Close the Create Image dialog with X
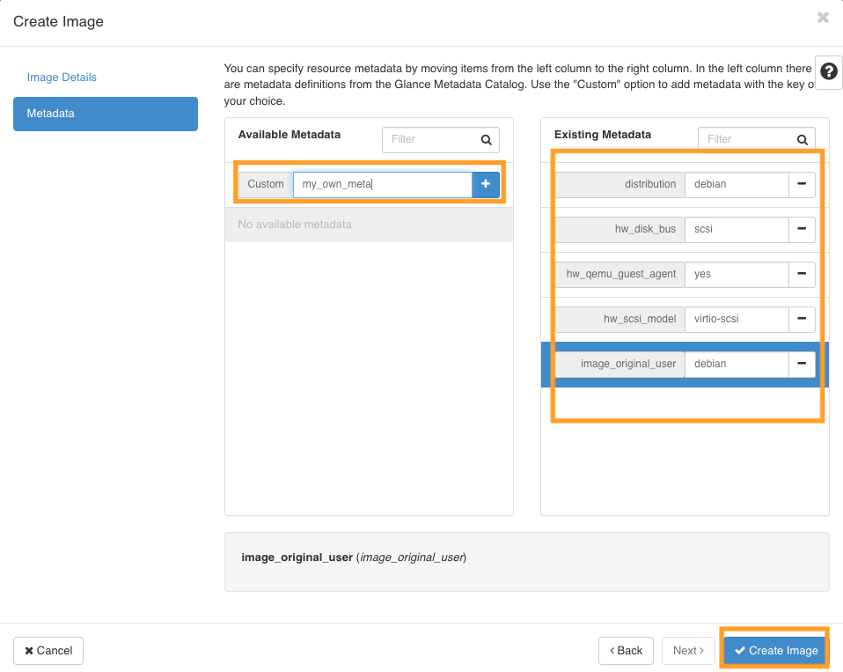Screen dimensions: 843x672 pyautogui.click(x=823, y=18)
